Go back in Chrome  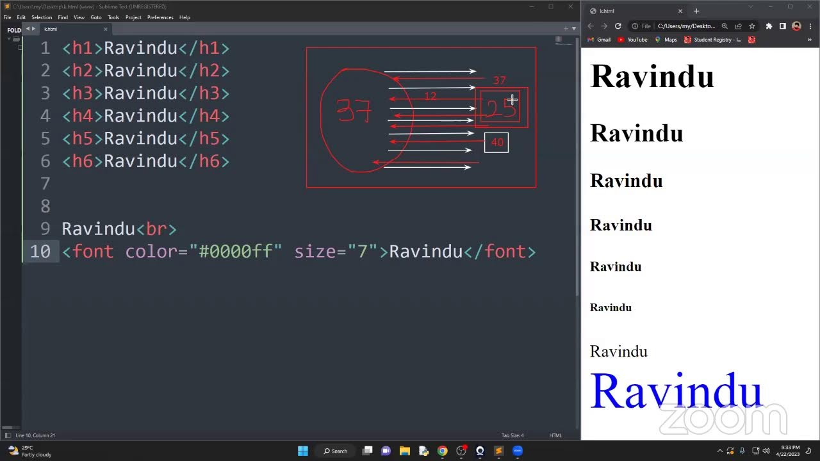point(591,26)
